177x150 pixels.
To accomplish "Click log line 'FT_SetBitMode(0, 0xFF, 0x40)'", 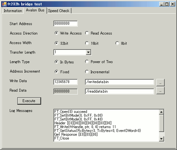I will 78,119.
